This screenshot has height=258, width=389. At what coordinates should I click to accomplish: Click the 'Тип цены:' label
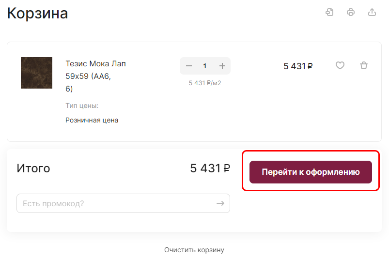tap(82, 106)
